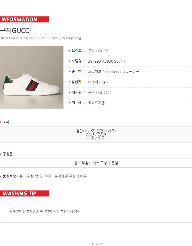The image size is (192, 246).
Task: Click the model number subtitle below the title
Action: 41,38
